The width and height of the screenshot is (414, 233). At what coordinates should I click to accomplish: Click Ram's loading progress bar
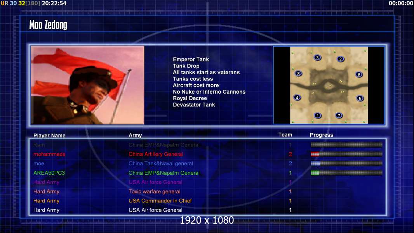tap(346, 144)
